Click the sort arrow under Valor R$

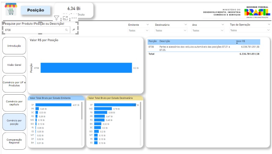(x=237, y=43)
